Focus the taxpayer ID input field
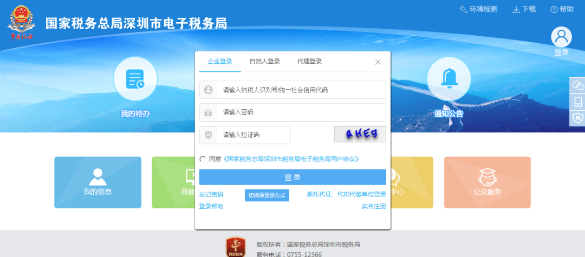The width and height of the screenshot is (585, 257). point(292,90)
